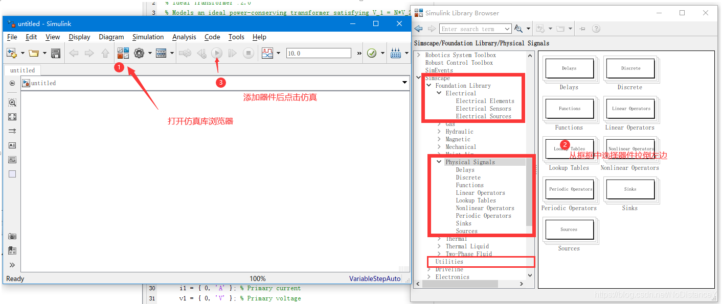The width and height of the screenshot is (722, 304).
Task: Click the search icon in Library Browser
Action: pos(518,29)
